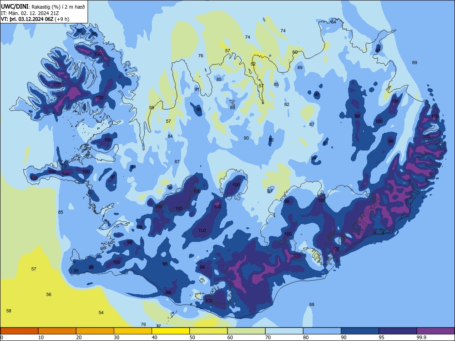The width and height of the screenshot is (455, 341).
Task: Click the purple 99.9+ legend swatch
Action: [x=435, y=331]
